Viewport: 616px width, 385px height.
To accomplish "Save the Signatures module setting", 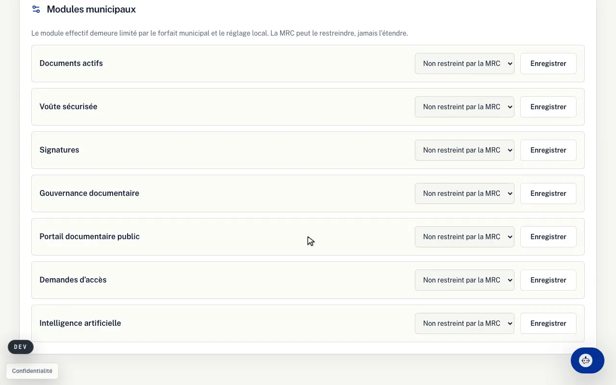I will tap(548, 150).
